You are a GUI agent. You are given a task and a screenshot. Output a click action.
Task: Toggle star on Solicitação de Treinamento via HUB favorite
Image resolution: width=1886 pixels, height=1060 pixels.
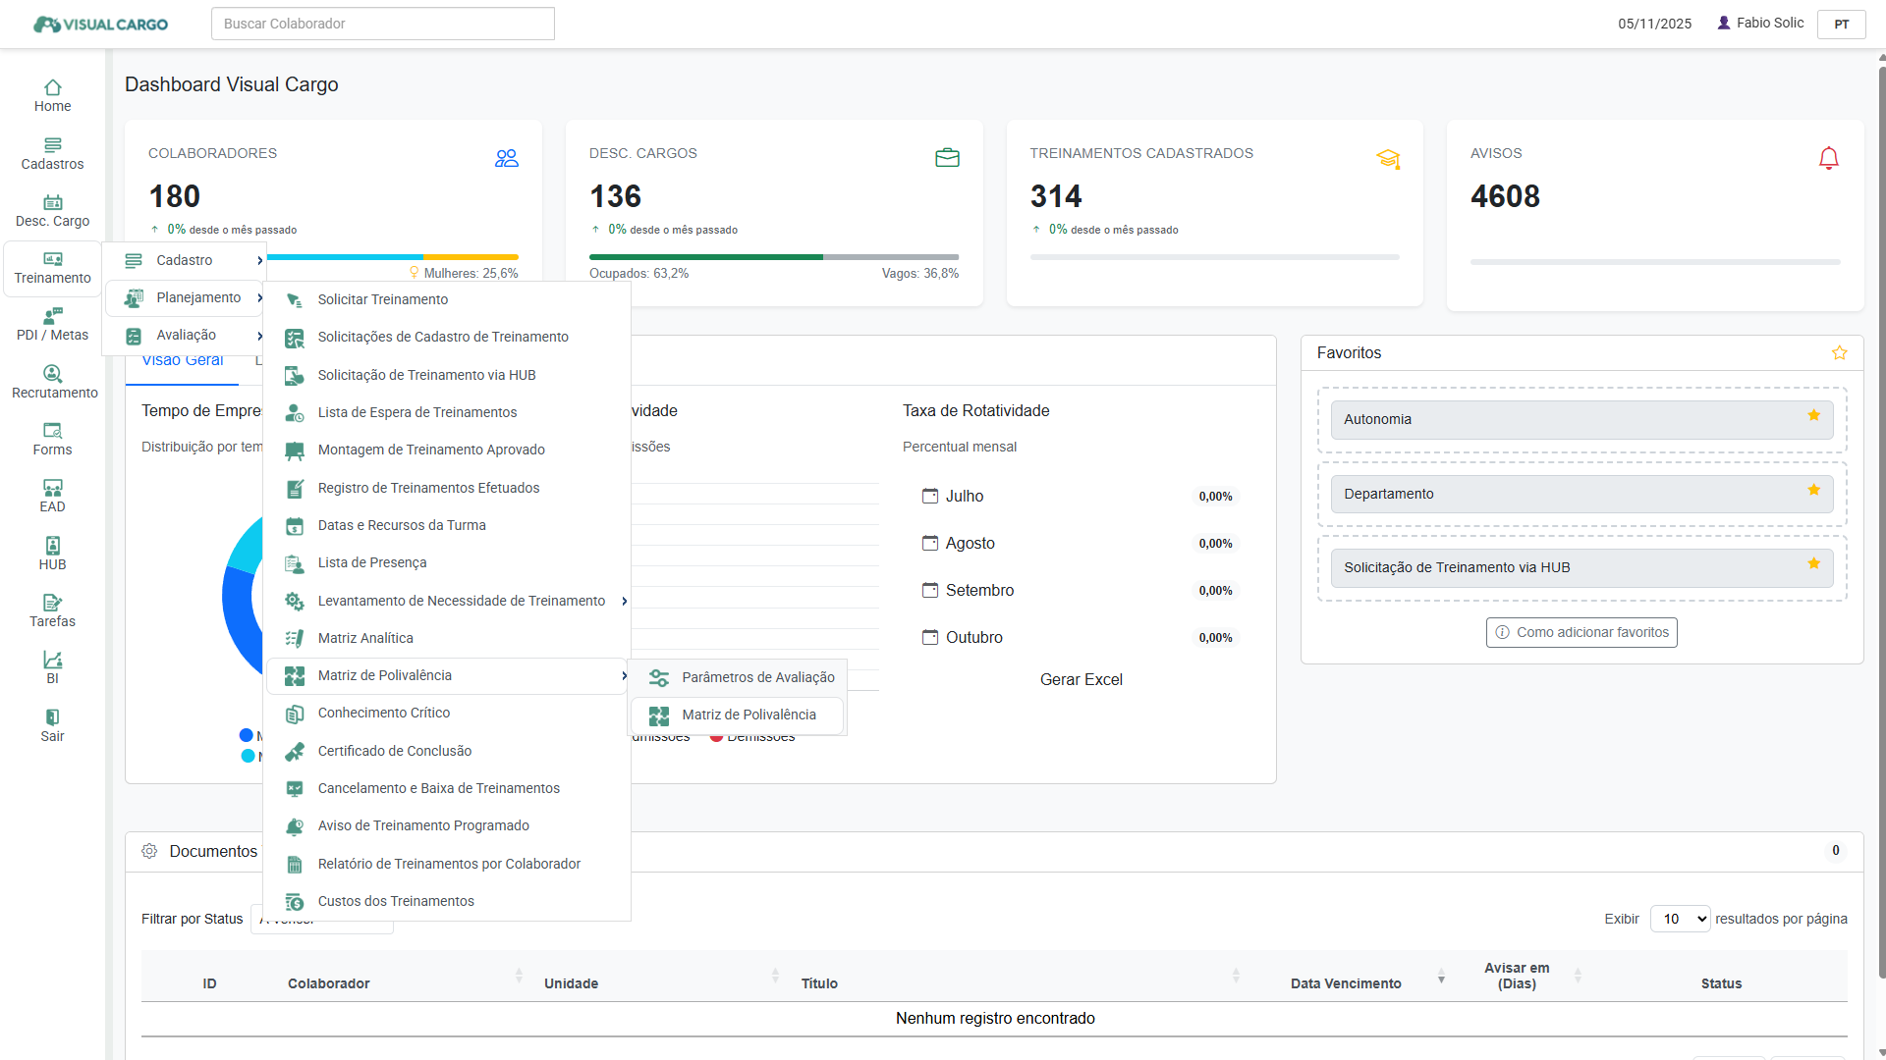(x=1813, y=564)
